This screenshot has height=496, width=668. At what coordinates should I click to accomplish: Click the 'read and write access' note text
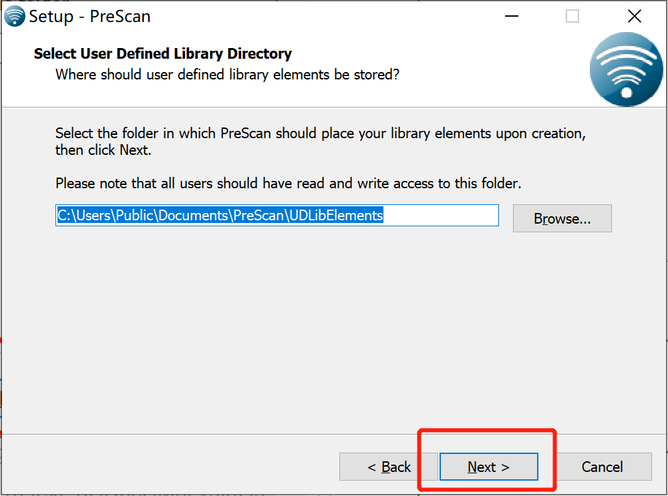[x=288, y=184]
